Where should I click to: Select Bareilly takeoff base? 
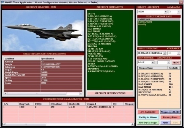coord(159,25)
